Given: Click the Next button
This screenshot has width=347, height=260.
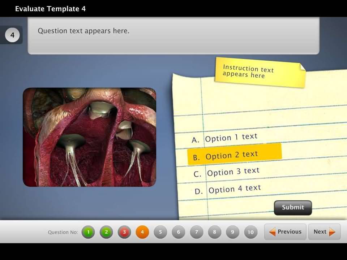Looking at the screenshot, I should pos(324,232).
